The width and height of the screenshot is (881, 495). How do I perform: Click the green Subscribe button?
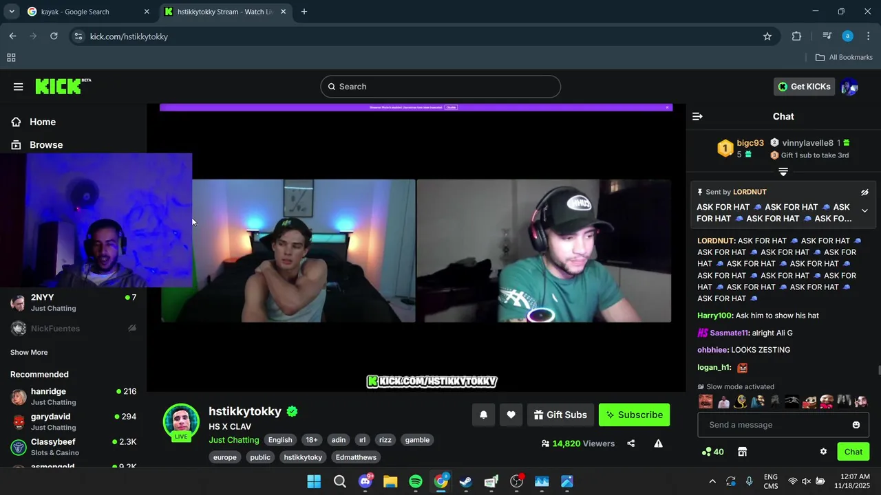(634, 415)
